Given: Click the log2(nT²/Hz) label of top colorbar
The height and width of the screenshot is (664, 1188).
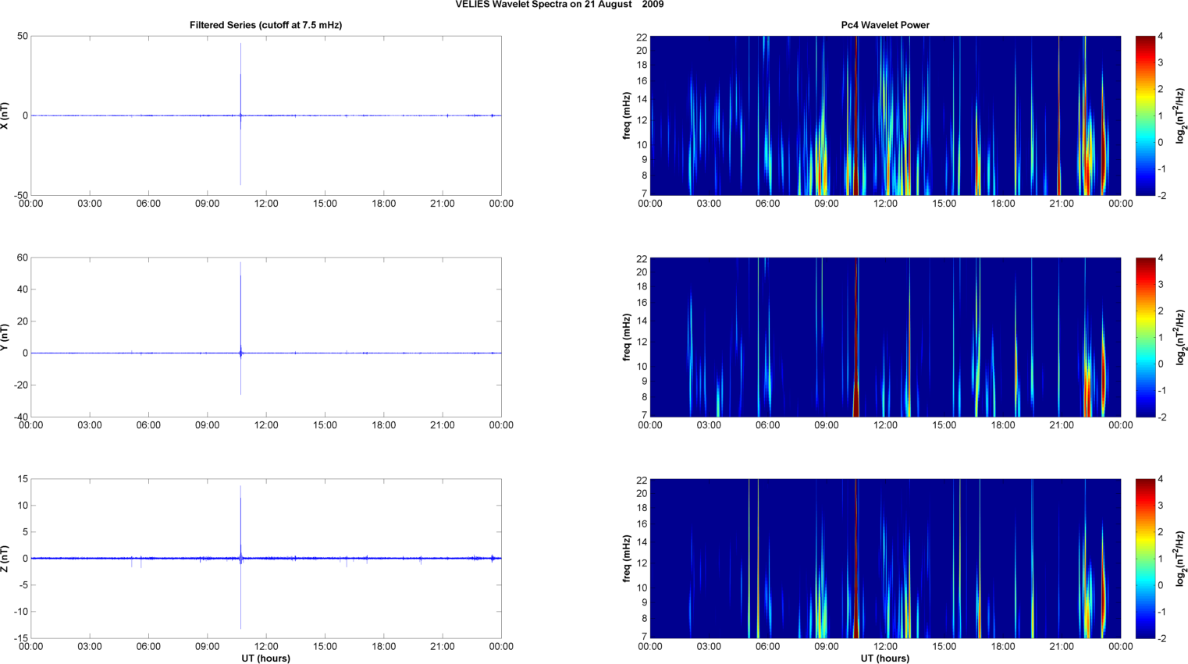Looking at the screenshot, I should click(1180, 115).
